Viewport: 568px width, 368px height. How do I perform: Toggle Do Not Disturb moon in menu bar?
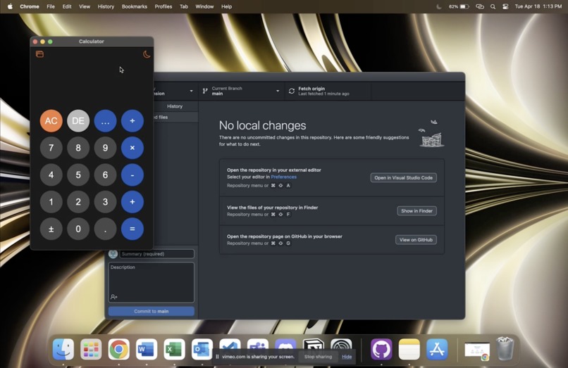(x=438, y=6)
